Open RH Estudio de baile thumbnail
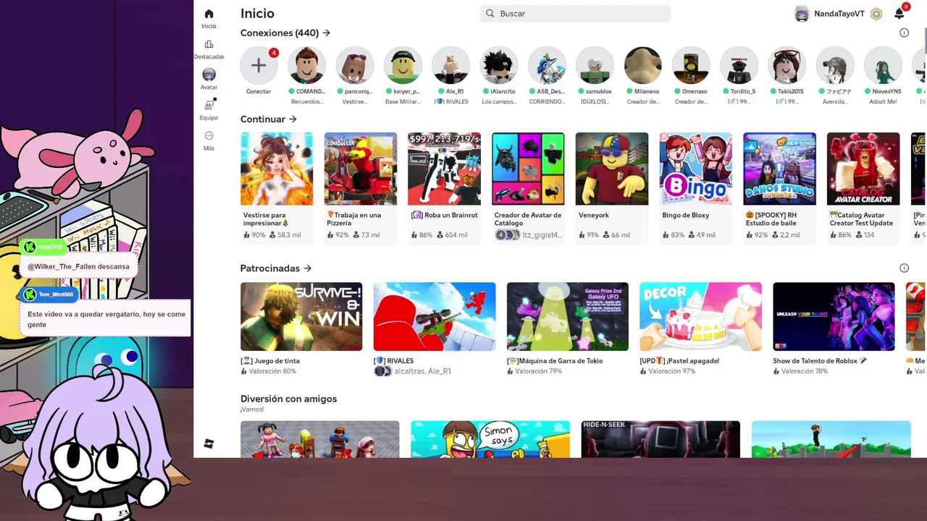The image size is (927, 521). click(779, 169)
